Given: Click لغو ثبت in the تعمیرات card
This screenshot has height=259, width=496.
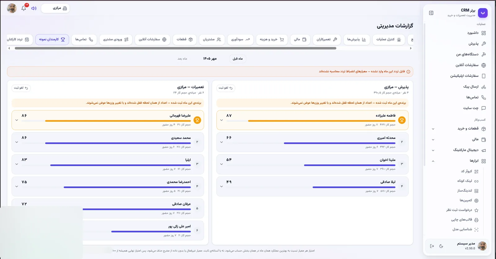Looking at the screenshot, I should pos(21,88).
